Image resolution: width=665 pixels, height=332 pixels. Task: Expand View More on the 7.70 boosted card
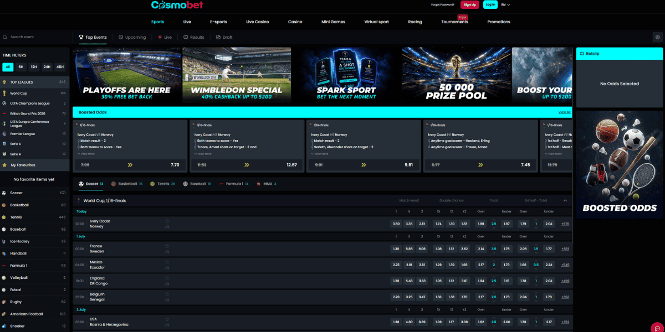coord(86,153)
